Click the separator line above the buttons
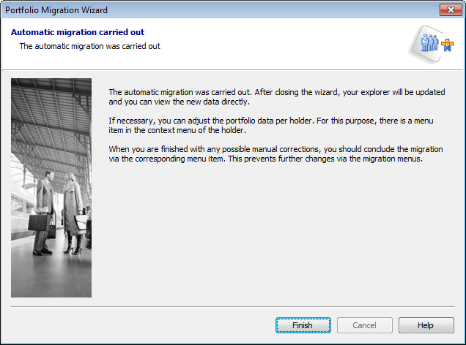 pyautogui.click(x=233, y=308)
